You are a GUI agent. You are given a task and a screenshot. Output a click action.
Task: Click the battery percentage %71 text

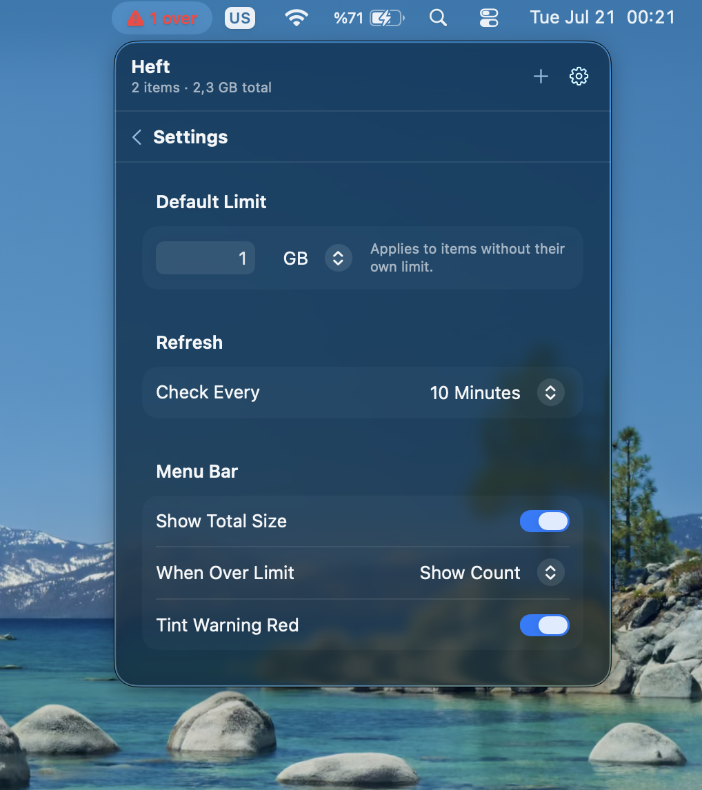coord(348,18)
